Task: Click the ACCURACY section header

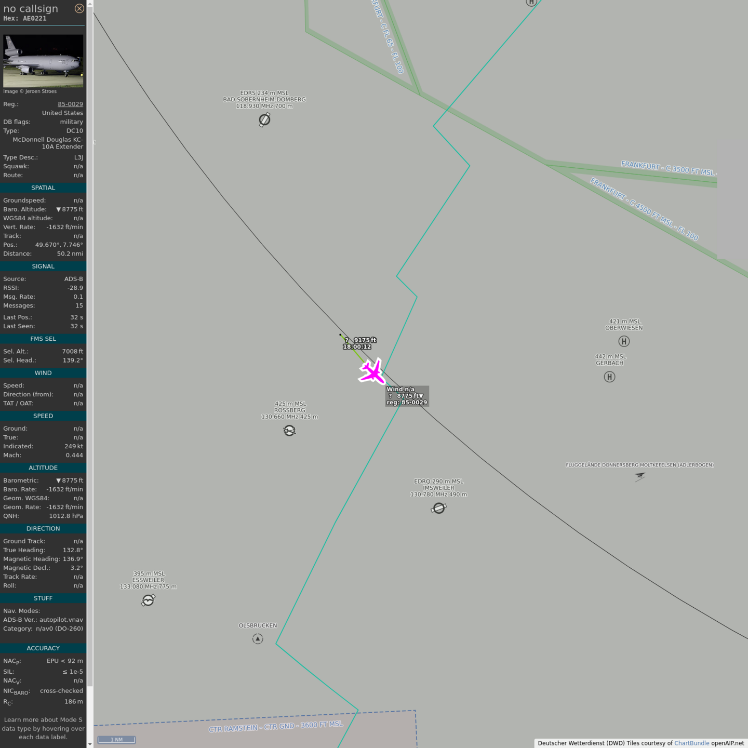Action: (43, 648)
